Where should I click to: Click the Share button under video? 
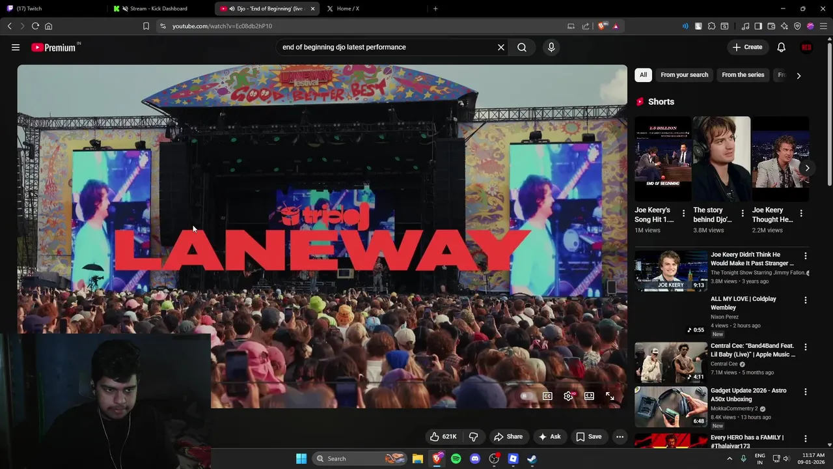[508, 436]
